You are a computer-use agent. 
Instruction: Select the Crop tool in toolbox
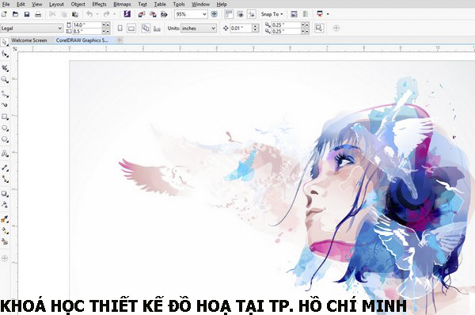[5, 68]
